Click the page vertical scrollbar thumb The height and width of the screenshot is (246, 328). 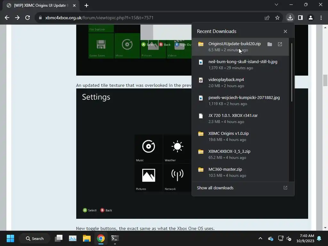coord(325,80)
